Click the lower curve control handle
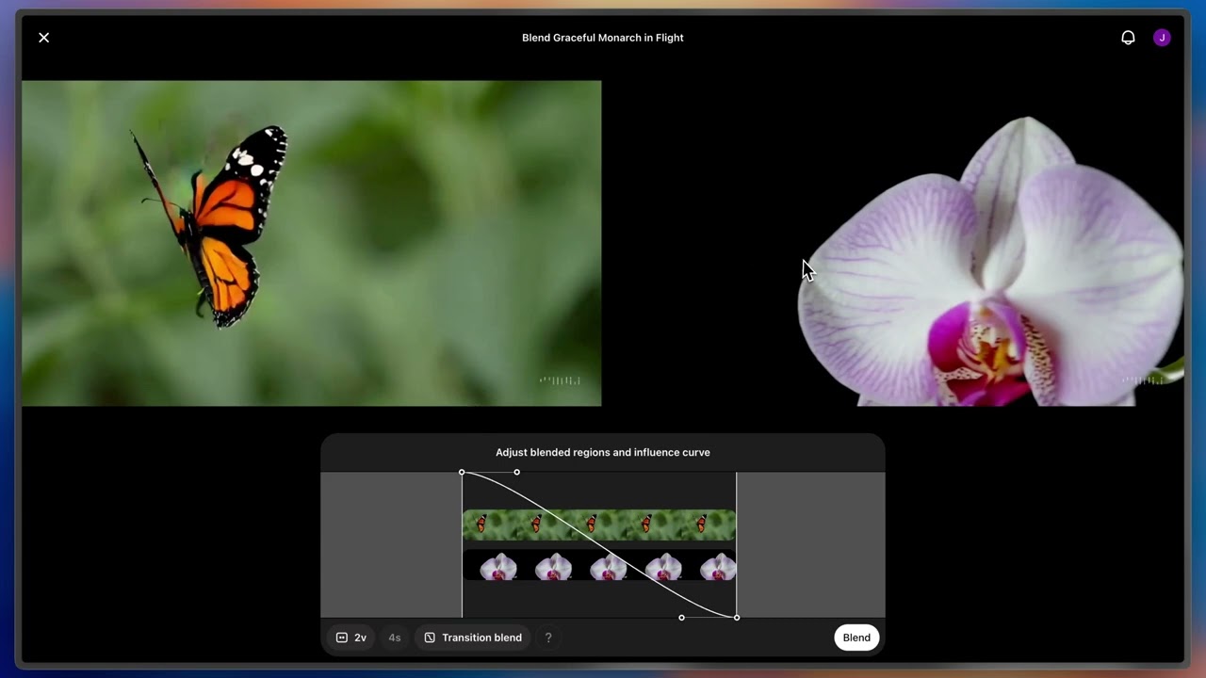Viewport: 1206px width, 678px height. click(x=681, y=618)
